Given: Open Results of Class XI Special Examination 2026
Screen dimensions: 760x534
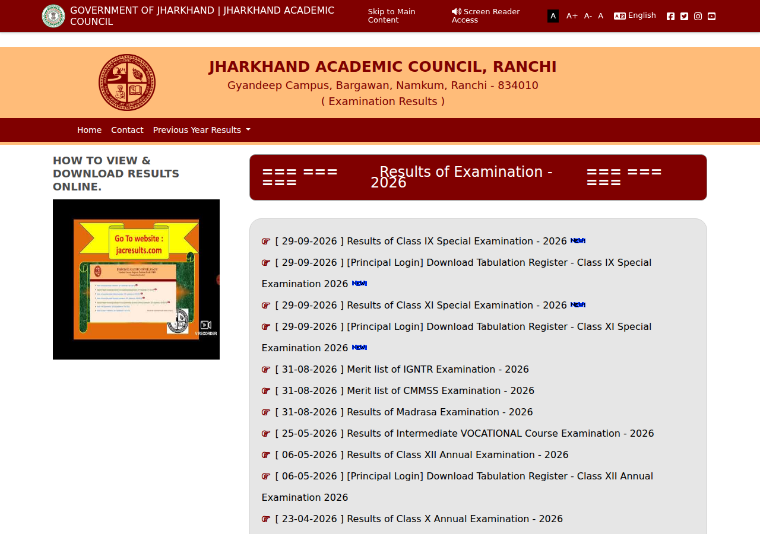Looking at the screenshot, I should tap(421, 306).
